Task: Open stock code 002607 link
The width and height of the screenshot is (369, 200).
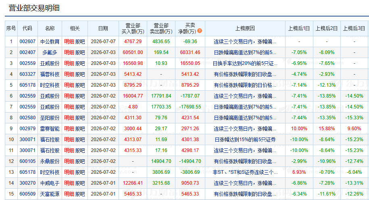Action: tap(27, 42)
